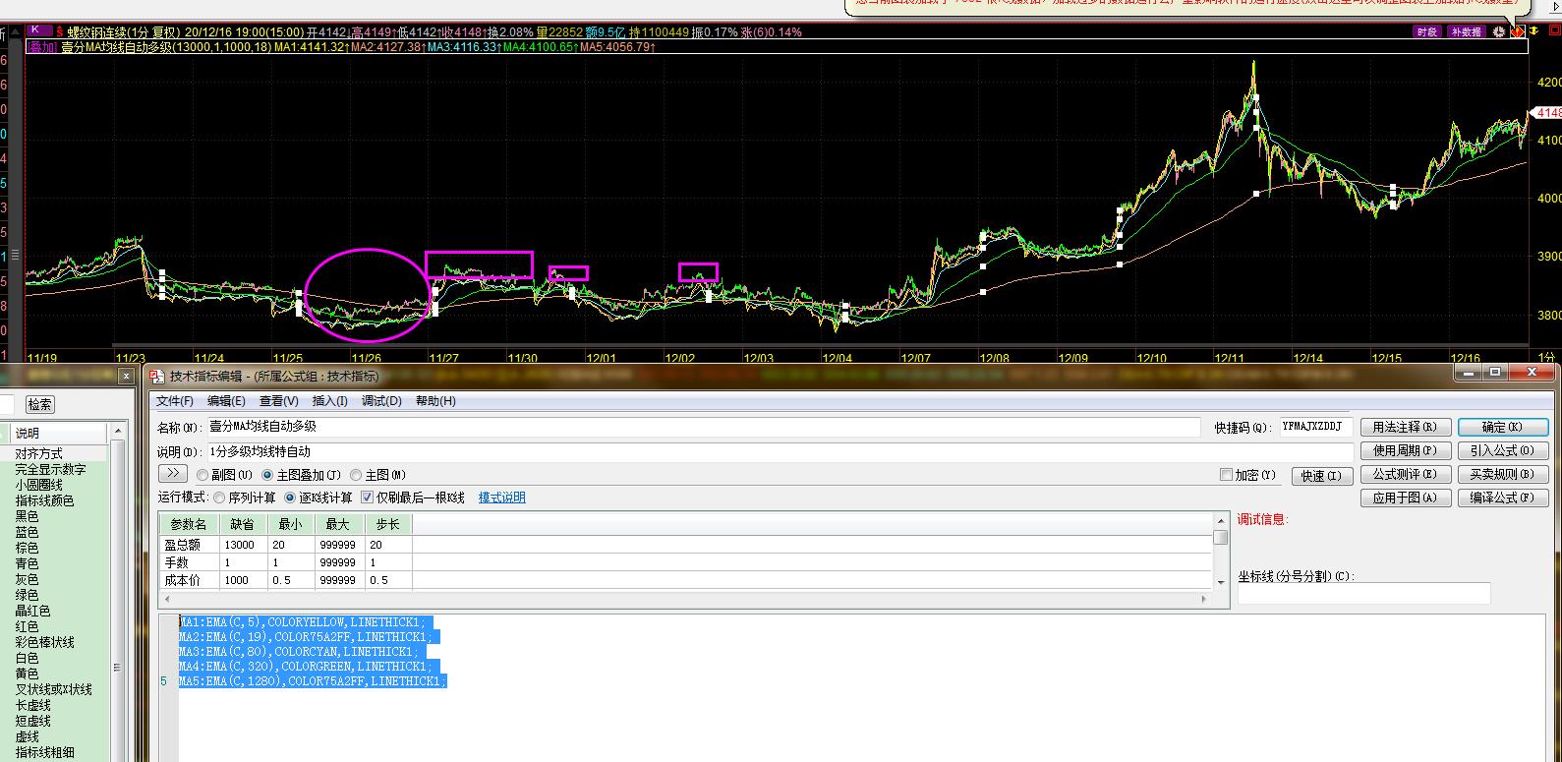Click the 时段 purple badge

pos(1426,31)
